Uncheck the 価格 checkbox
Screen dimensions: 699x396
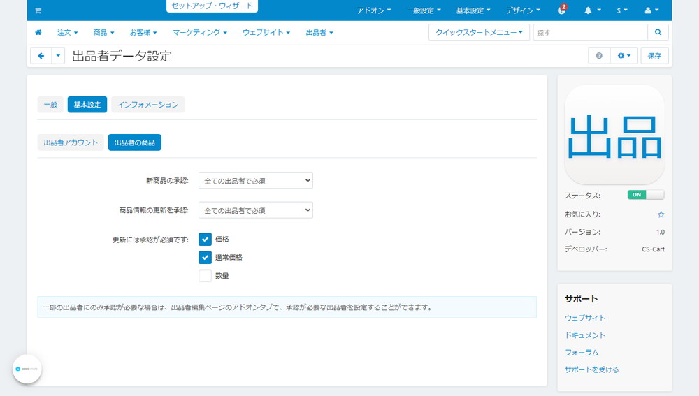tap(205, 239)
